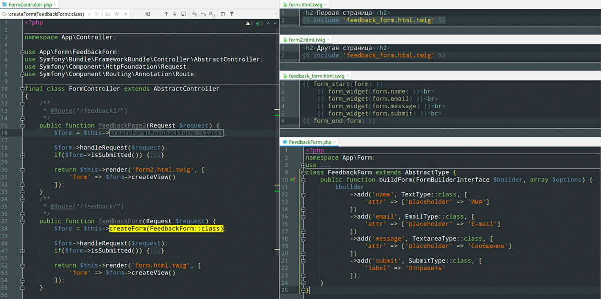Toggle Match Case (Cc) search option
The height and width of the screenshot is (299, 601).
pos(108,14)
